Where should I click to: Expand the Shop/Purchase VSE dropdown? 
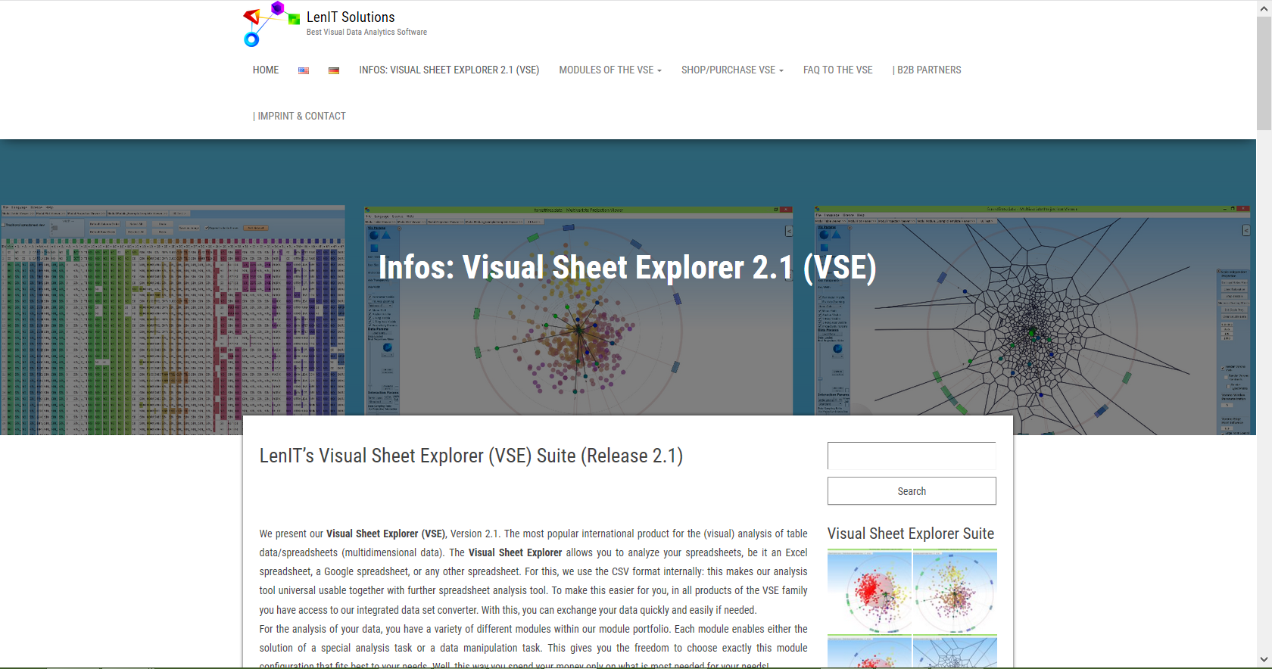731,70
